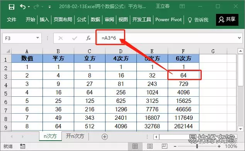Viewport: 245px width, 151px height.
Task: Add a new sheet with plus icon
Action: point(105,137)
